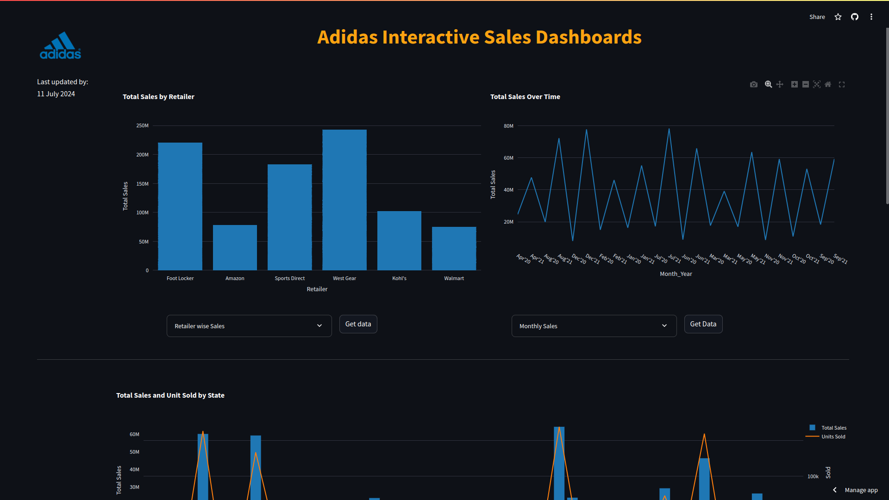Open the three-dot main menu
This screenshot has height=500, width=889.
(x=871, y=17)
